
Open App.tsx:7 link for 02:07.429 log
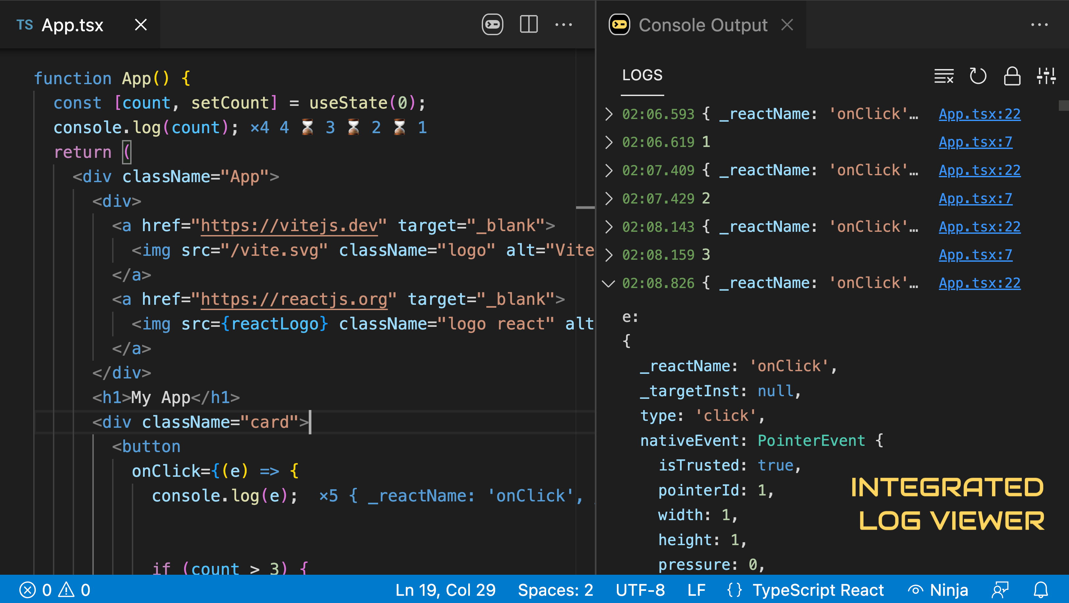tap(975, 198)
